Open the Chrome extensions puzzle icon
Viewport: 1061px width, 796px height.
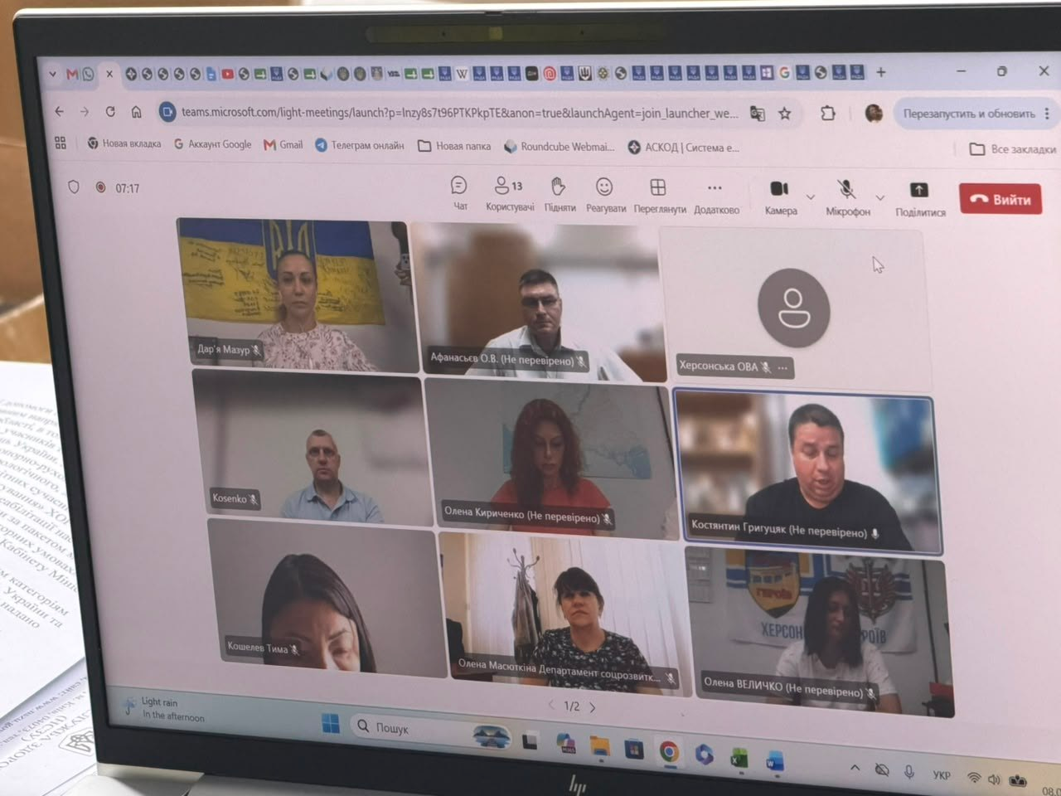click(827, 114)
